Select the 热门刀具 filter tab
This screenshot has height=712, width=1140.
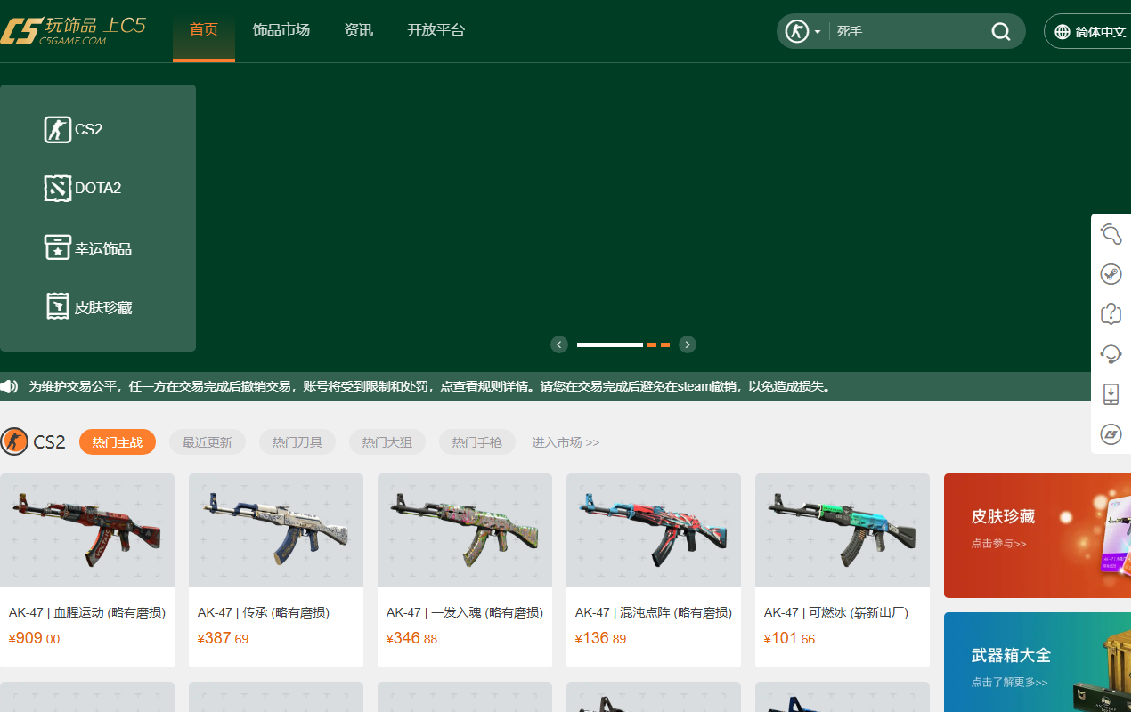297,442
